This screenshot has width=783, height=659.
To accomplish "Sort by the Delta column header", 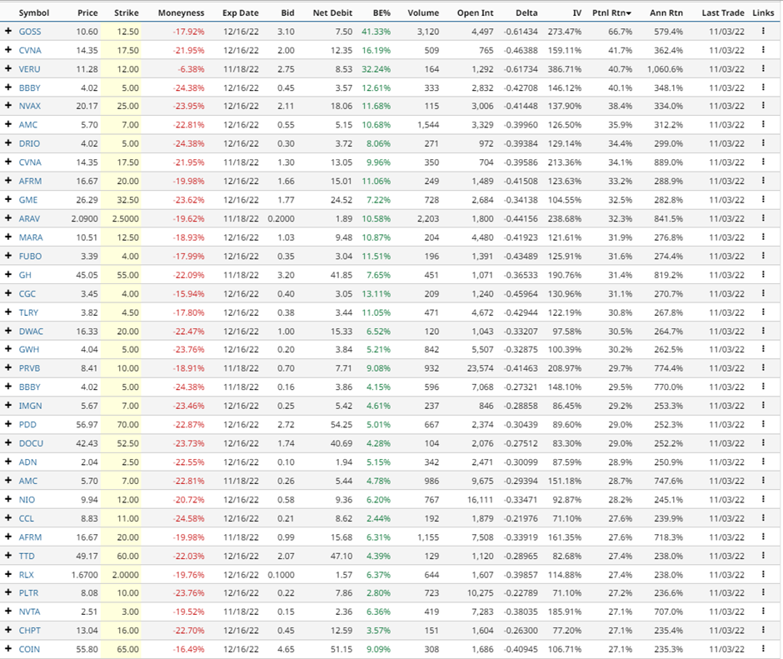I will [526, 13].
